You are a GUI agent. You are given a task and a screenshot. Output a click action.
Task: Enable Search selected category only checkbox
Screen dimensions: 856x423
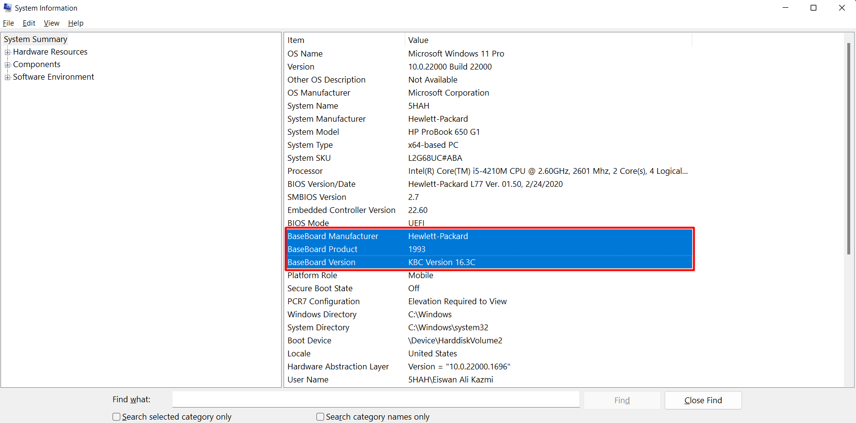click(x=116, y=417)
